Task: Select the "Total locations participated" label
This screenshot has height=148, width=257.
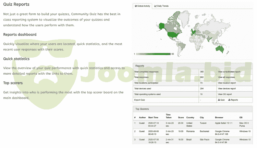Action: pos(146,83)
